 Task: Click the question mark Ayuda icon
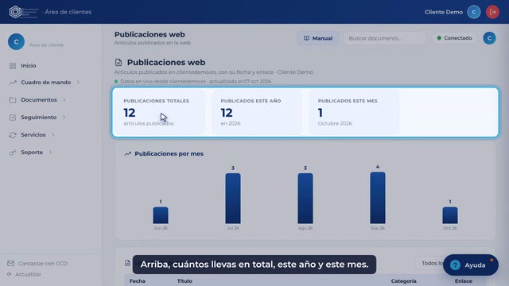coord(455,265)
